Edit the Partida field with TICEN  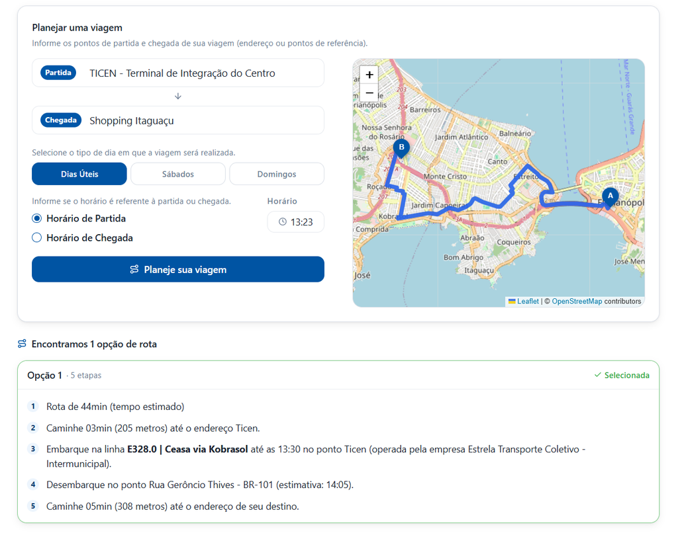(x=177, y=73)
